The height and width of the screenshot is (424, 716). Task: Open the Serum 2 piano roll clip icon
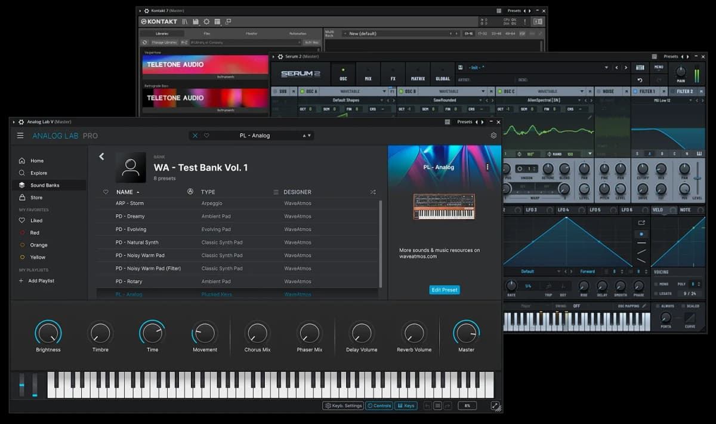coord(640,67)
